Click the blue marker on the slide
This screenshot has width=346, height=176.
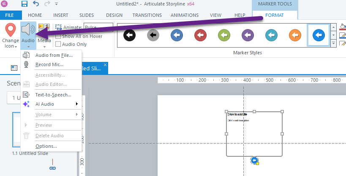coord(254,160)
